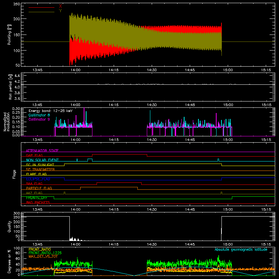
Task: Click the GAP_FLAG raised step segment
Action: tap(120, 154)
